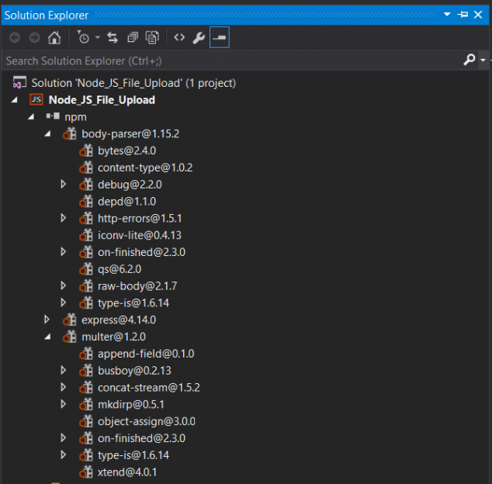Expand type-is@1.6.14 under multer

[63, 455]
